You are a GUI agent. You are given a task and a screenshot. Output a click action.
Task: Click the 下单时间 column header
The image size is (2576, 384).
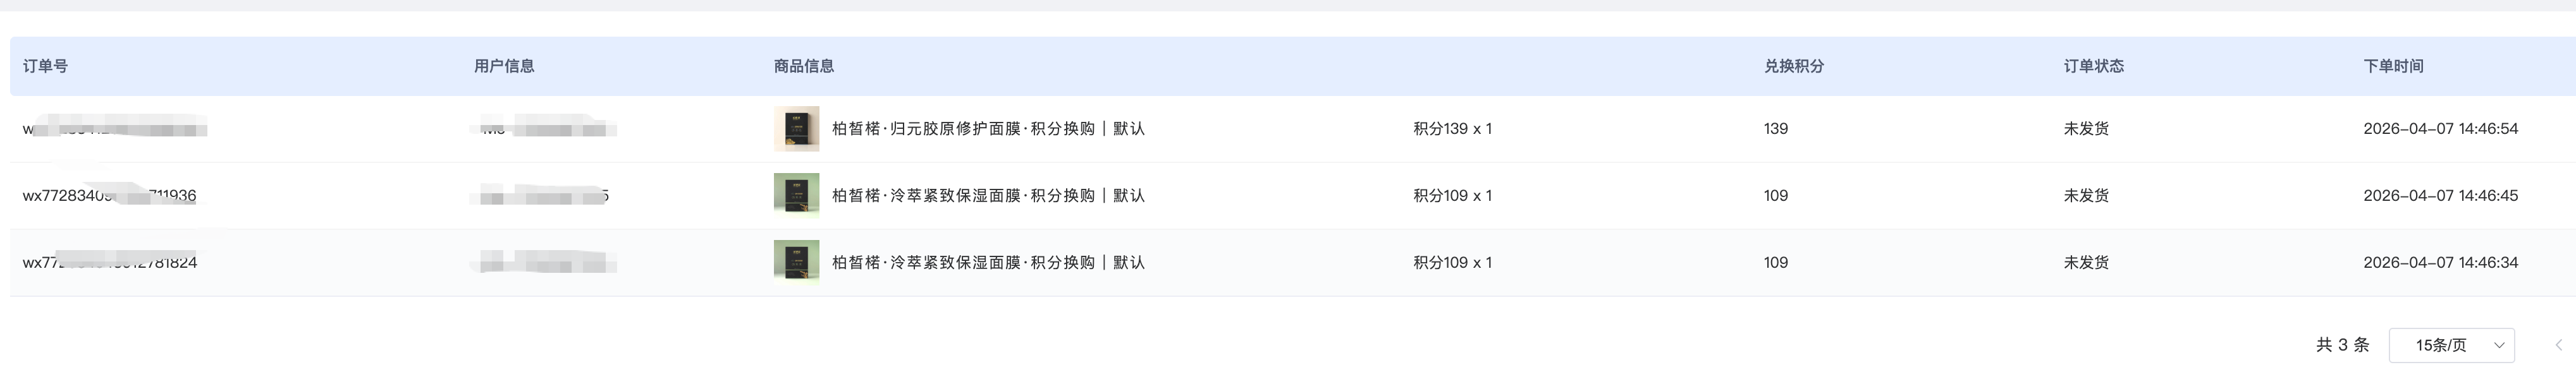point(2393,66)
